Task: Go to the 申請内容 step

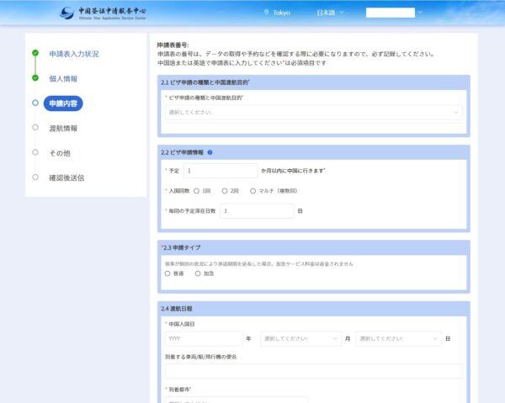Action: [x=63, y=103]
